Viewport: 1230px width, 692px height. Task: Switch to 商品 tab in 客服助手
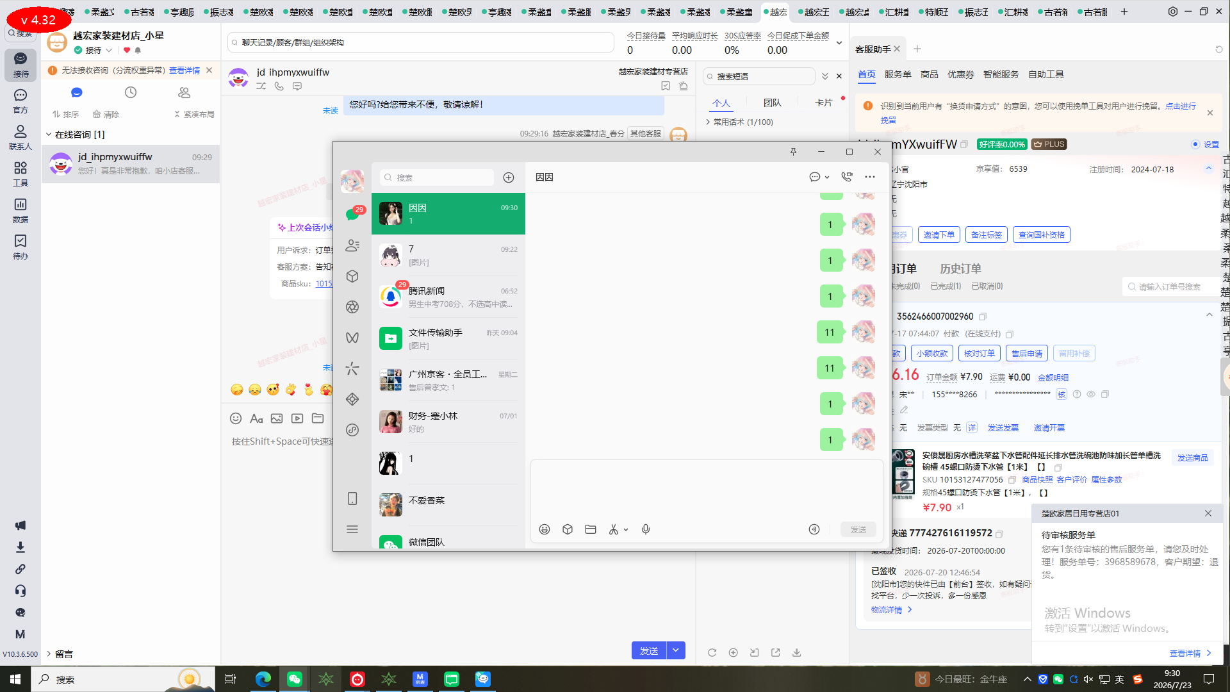tap(929, 74)
